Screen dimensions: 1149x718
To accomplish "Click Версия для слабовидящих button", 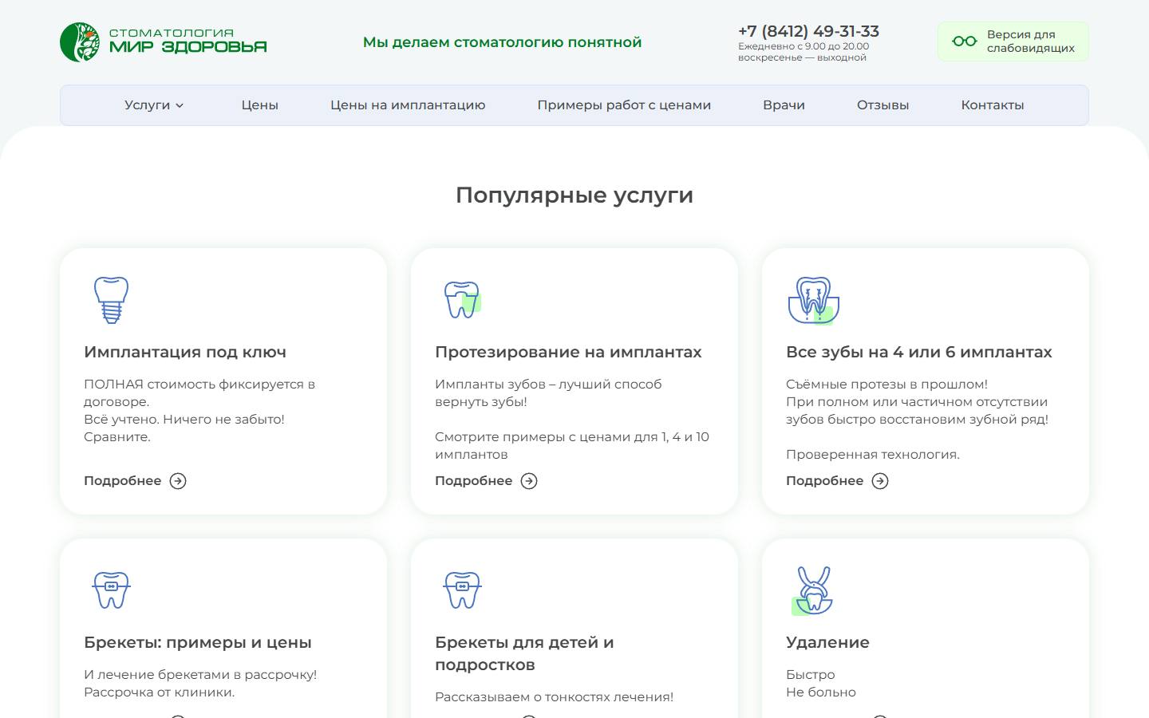I will coord(1013,41).
